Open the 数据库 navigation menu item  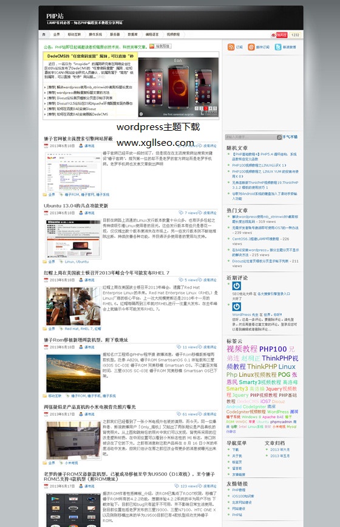point(132,35)
